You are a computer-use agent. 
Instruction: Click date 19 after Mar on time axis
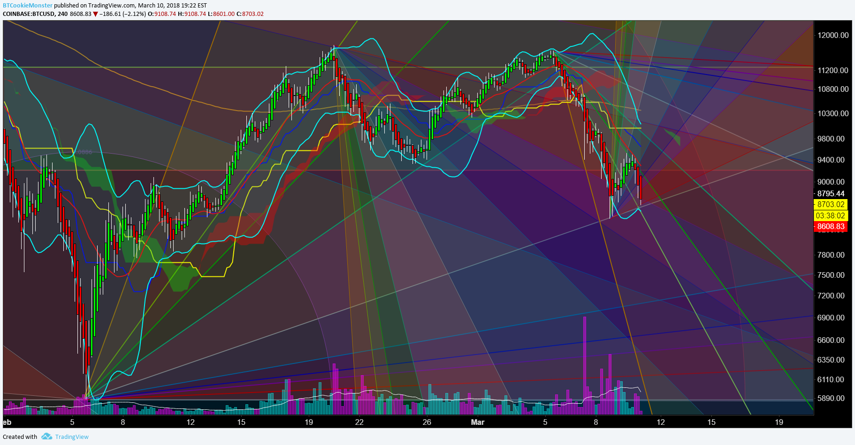(x=779, y=422)
